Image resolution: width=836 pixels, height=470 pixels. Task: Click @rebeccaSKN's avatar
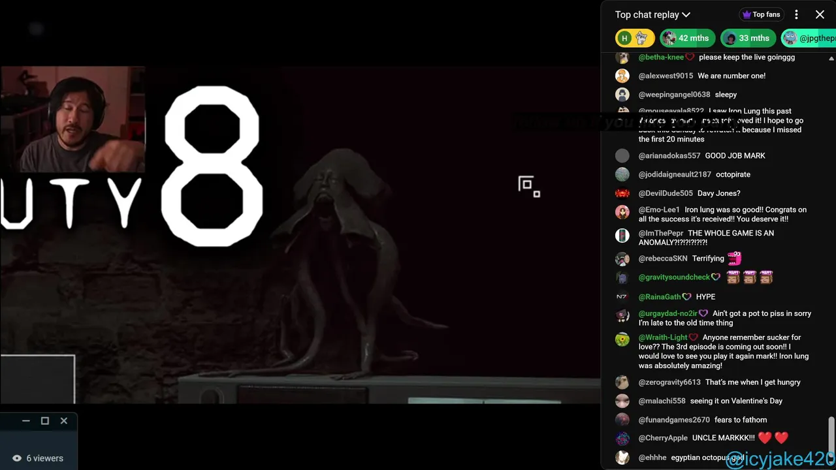coord(622,258)
